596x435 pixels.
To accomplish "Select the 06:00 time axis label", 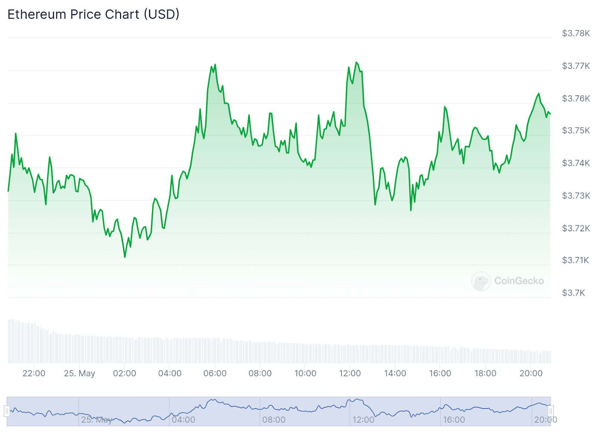I will (215, 373).
